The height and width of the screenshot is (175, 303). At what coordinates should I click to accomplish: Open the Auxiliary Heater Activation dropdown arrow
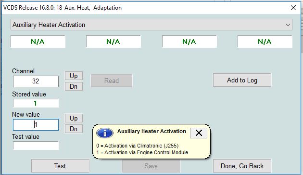(288, 25)
